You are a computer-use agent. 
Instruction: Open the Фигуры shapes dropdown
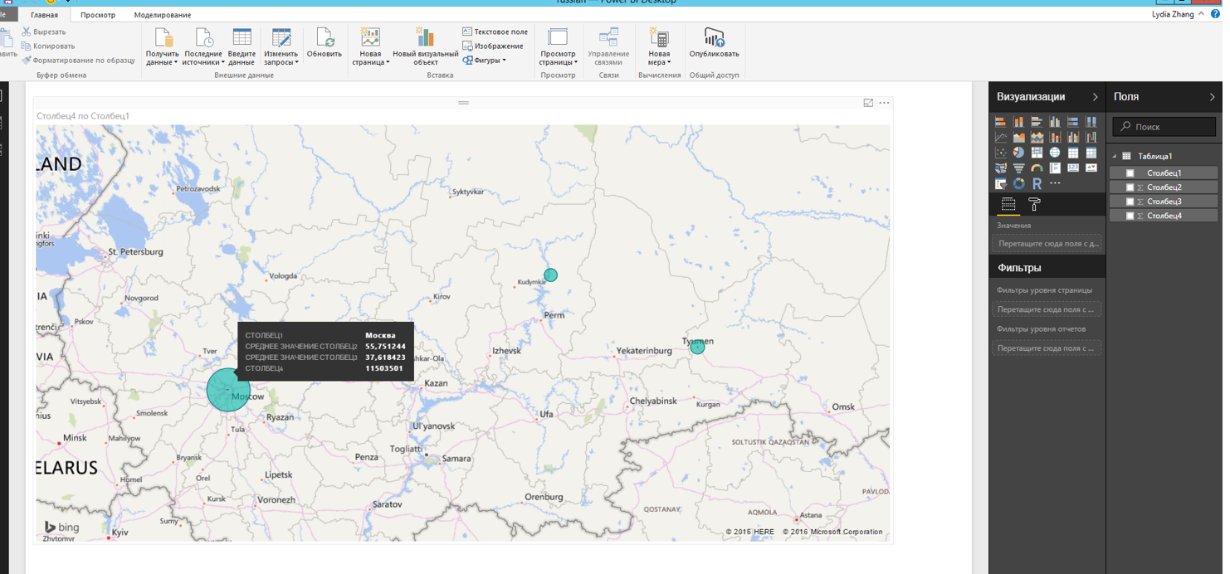pos(485,60)
